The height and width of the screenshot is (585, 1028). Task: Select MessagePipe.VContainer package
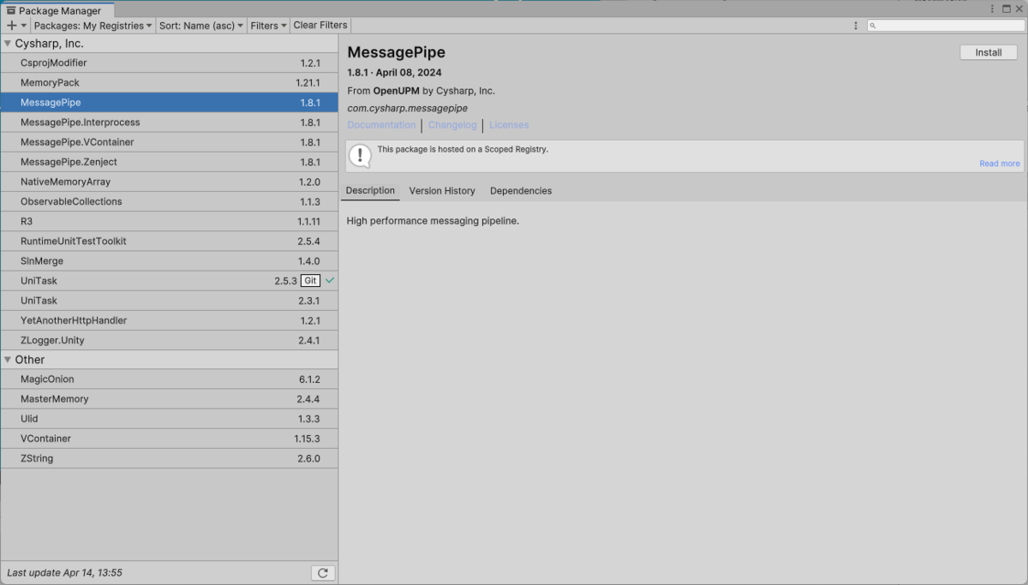coord(169,142)
